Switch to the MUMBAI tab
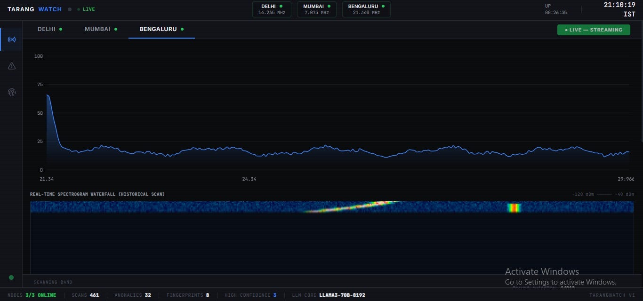The image size is (643, 301). 101,29
